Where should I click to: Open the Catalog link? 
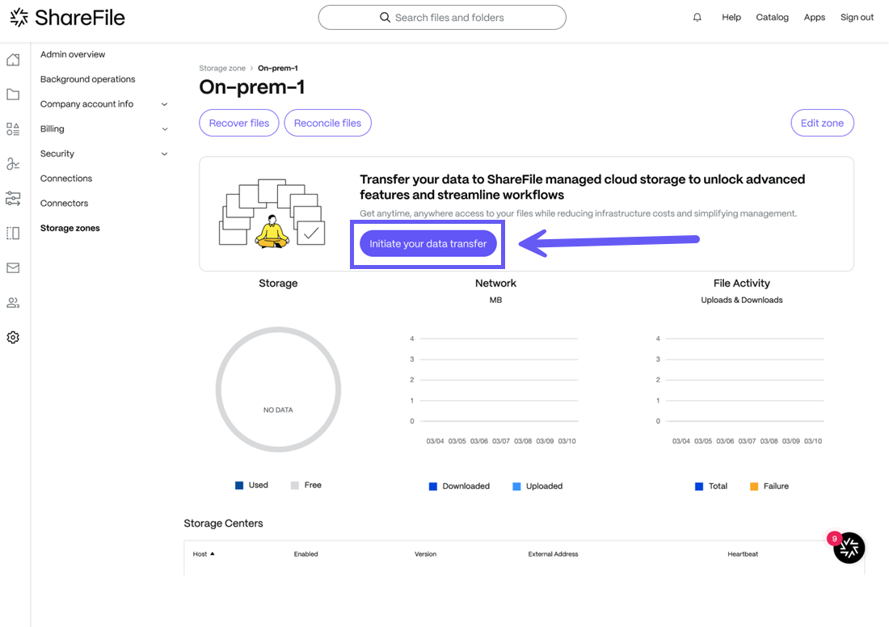[772, 18]
